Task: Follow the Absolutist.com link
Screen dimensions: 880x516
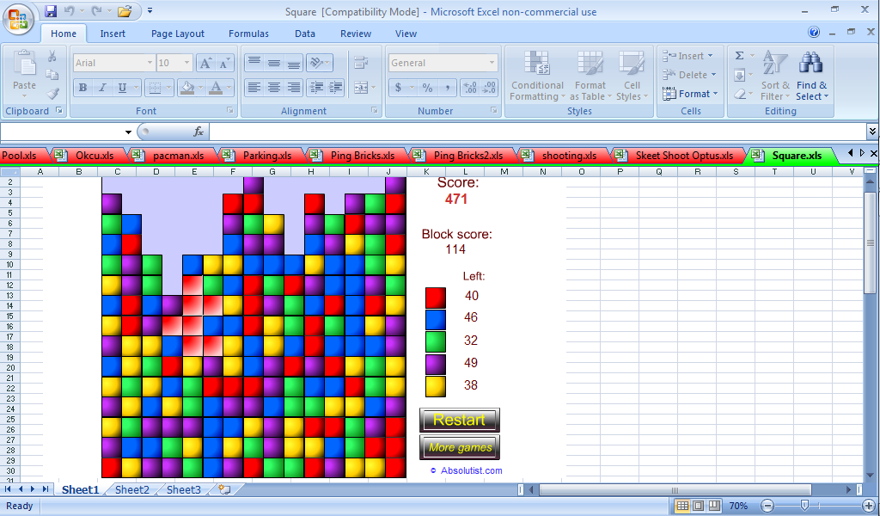Action: [x=471, y=470]
